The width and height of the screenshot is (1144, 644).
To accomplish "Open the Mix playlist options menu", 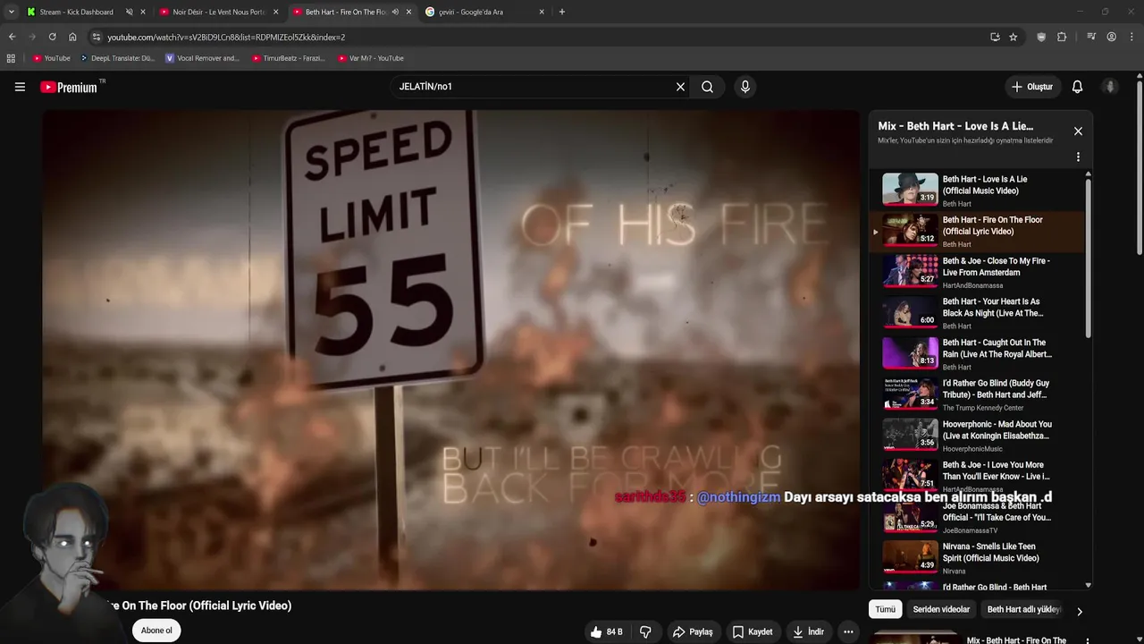I will click(1078, 157).
